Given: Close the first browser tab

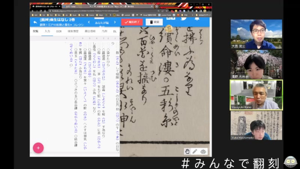Looking at the screenshot, I should (x=59, y=6).
